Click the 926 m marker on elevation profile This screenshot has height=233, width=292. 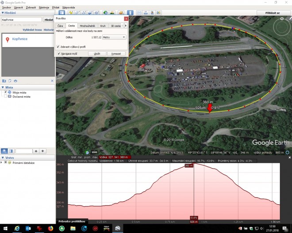(194, 222)
